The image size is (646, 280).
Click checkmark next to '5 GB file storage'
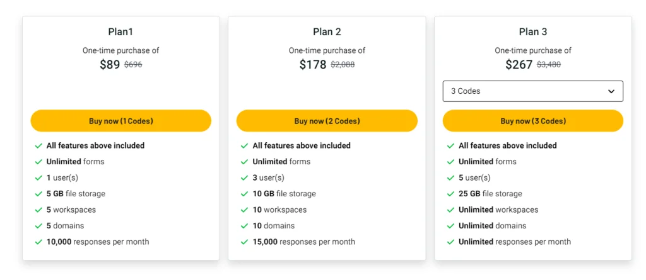click(x=38, y=194)
